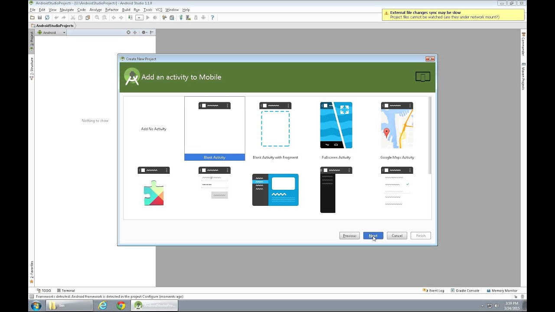Click the Replace toolbar icon
Viewport: 555px width, 312px height.
104,17
